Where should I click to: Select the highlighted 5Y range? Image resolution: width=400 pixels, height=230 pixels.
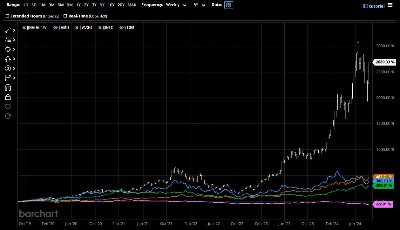coord(102,5)
